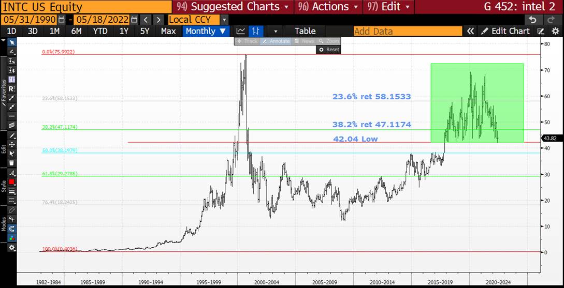
Task: Select the percent change measurement tool
Action: [12, 62]
